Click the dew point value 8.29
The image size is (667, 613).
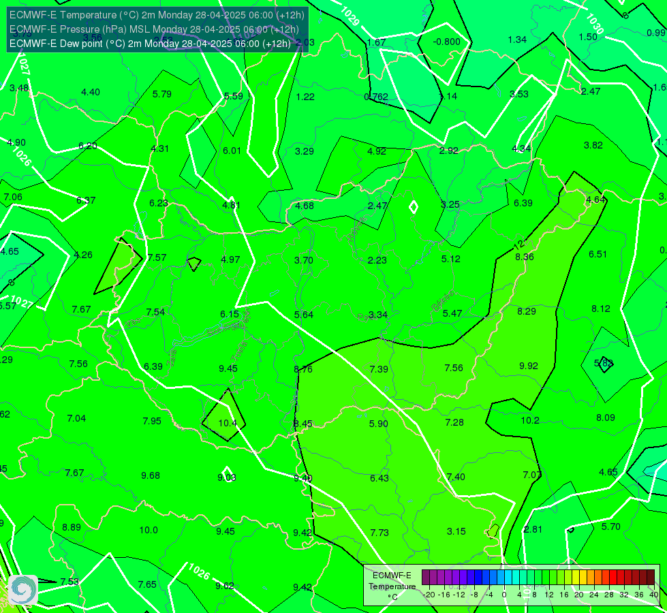click(x=527, y=311)
